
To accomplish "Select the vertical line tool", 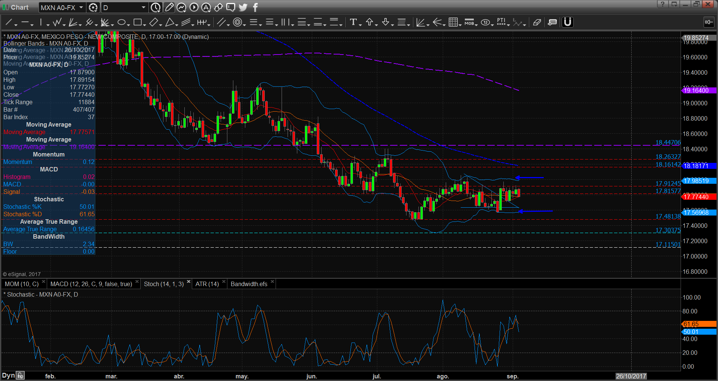I will pos(41,22).
